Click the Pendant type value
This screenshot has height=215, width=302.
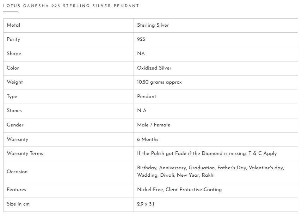(x=147, y=96)
